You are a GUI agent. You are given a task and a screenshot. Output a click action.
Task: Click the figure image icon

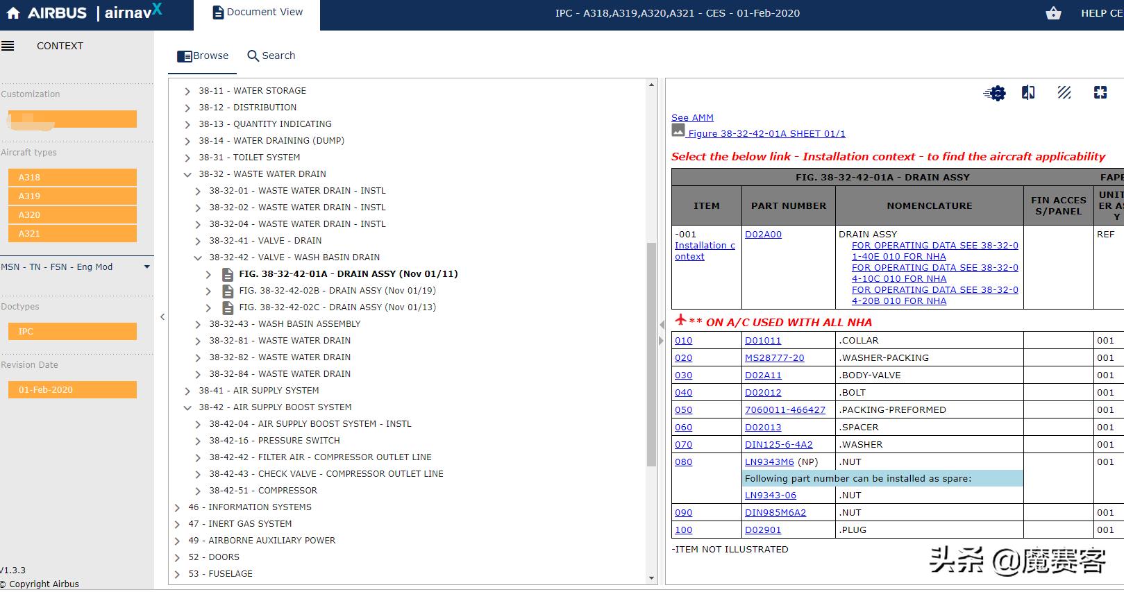tap(678, 130)
